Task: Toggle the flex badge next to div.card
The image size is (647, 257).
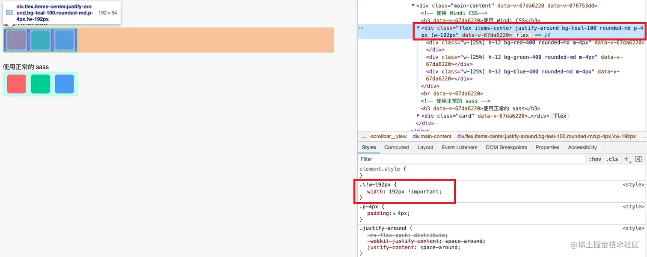Action: point(560,116)
